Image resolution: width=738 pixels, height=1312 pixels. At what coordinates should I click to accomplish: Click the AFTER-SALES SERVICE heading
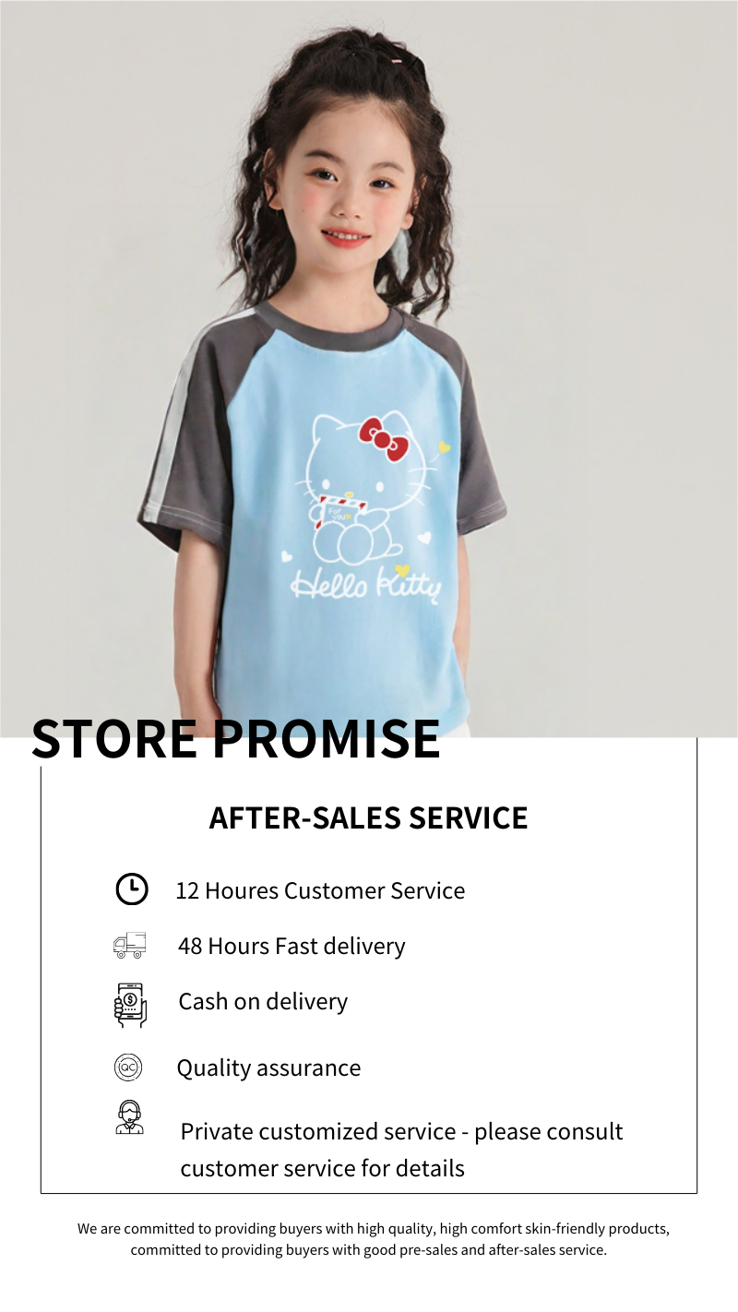click(x=368, y=817)
